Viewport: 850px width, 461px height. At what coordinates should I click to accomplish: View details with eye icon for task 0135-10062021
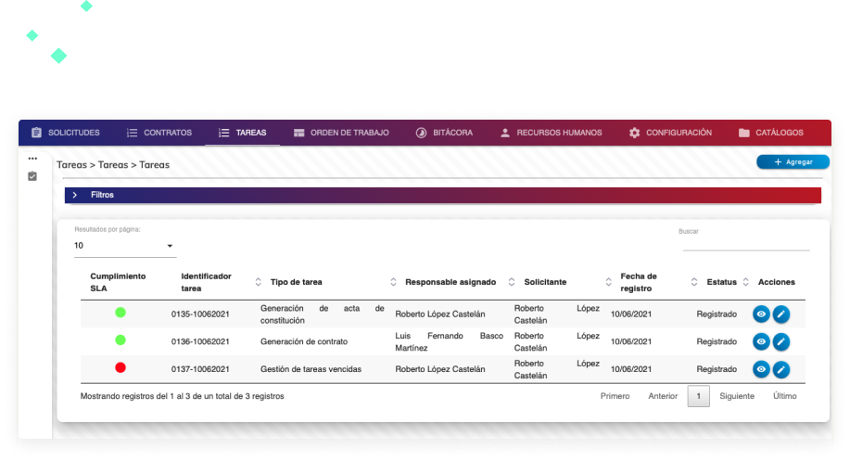click(x=761, y=314)
